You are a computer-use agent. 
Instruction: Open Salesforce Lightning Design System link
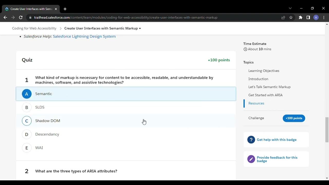pyautogui.click(x=84, y=36)
